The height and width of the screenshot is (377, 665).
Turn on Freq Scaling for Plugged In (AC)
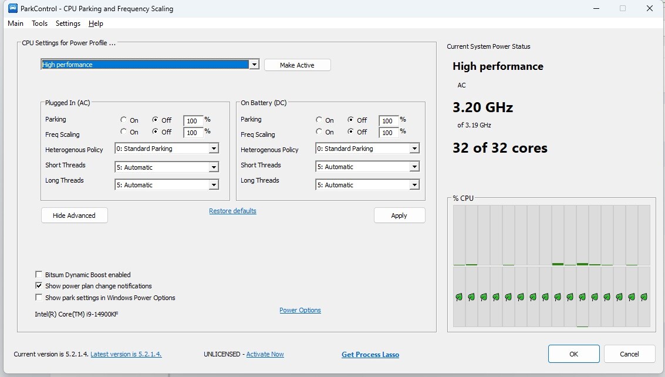coord(123,132)
